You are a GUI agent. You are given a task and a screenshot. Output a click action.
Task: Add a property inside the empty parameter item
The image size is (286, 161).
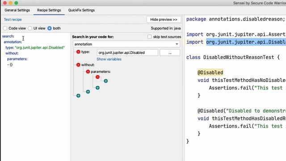(x=106, y=81)
